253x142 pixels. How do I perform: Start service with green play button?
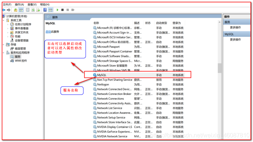pyautogui.click(x=57, y=10)
